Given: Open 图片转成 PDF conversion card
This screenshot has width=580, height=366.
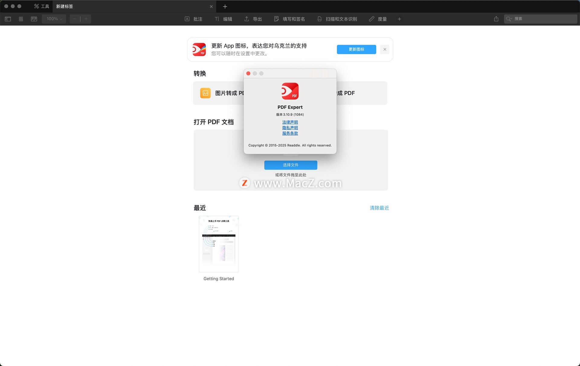Looking at the screenshot, I should (218, 93).
